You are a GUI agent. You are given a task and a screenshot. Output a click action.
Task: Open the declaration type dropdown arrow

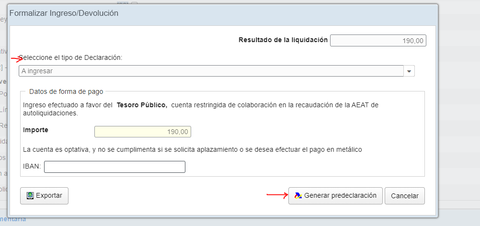[x=409, y=71]
